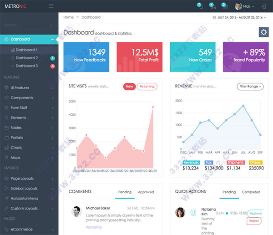Switch to the Approved comments tab
273x235 pixels.
[146, 192]
